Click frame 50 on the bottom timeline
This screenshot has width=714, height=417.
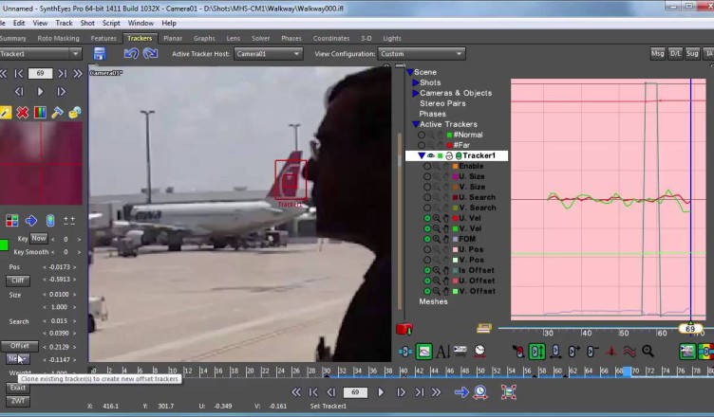(481, 372)
